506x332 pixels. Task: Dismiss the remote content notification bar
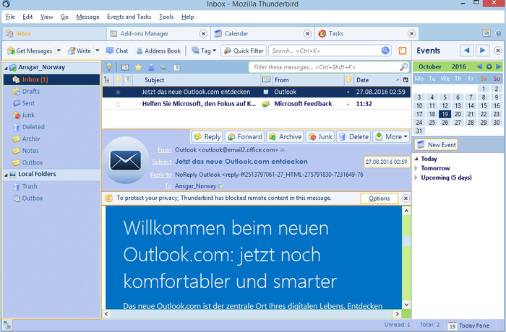pyautogui.click(x=406, y=198)
